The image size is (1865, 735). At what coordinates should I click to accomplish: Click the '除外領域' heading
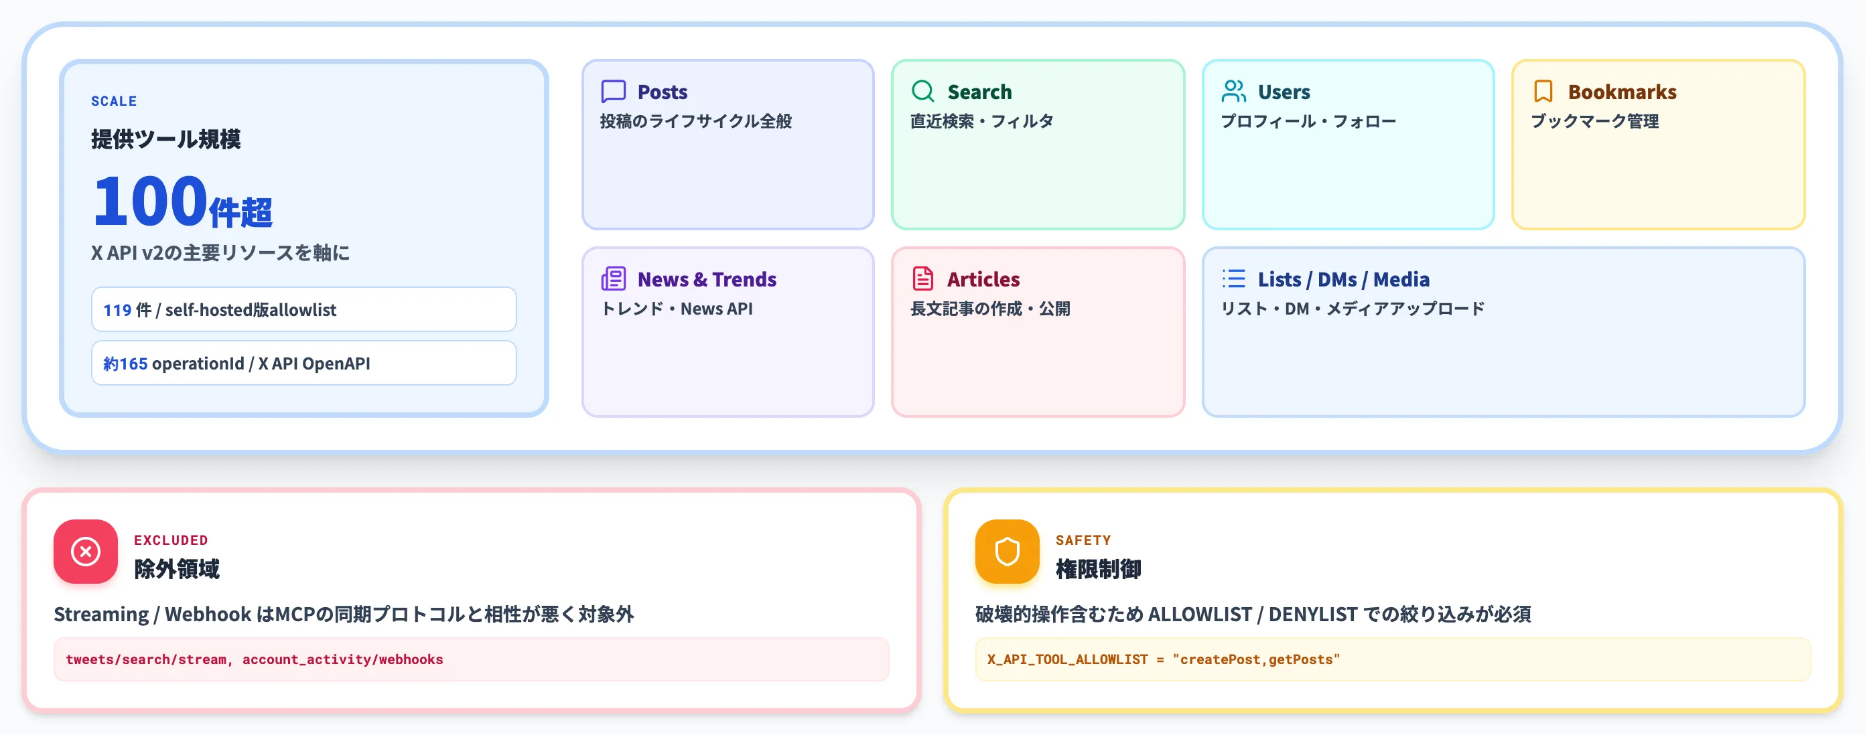[x=177, y=570]
